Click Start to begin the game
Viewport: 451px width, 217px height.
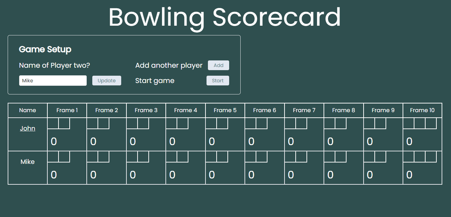218,80
